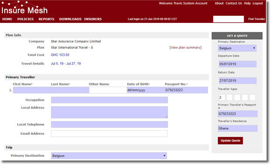276x168 pixels.
Task: Click the GET A QUOTE header
Action: pos(237,35)
